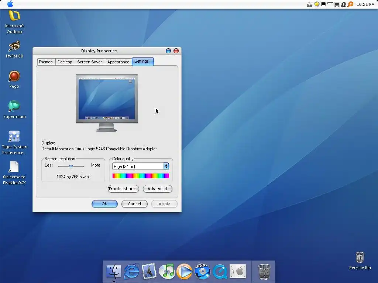Viewport: 378px width, 283px height.
Task: Open the Appearance tab
Action: (x=118, y=62)
